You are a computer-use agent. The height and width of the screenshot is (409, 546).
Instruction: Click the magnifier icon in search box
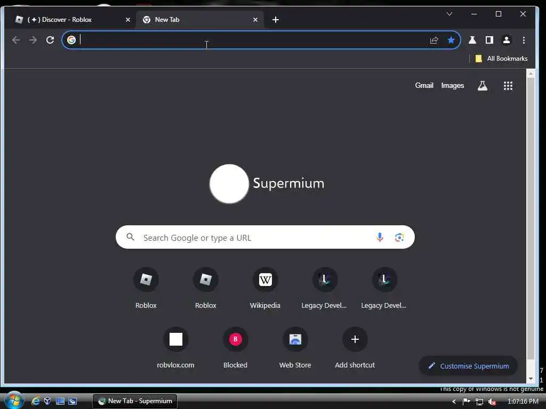(x=130, y=237)
